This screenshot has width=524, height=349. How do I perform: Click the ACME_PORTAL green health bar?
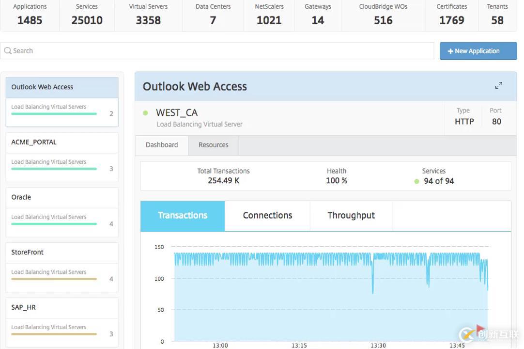[54, 169]
